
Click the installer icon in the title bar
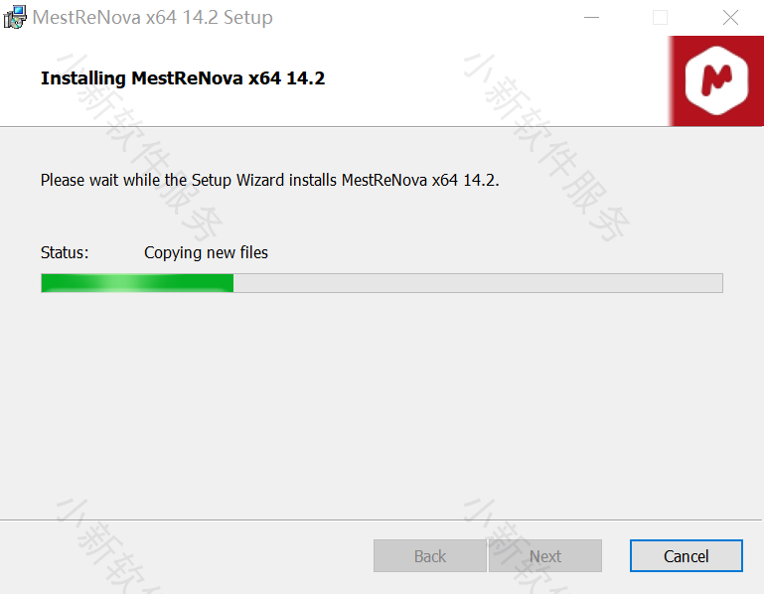coord(15,17)
